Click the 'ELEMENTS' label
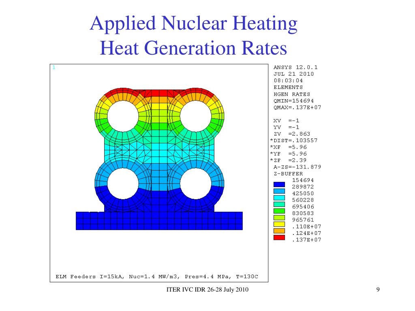Viewport: 415px width, 311px height. coord(288,87)
